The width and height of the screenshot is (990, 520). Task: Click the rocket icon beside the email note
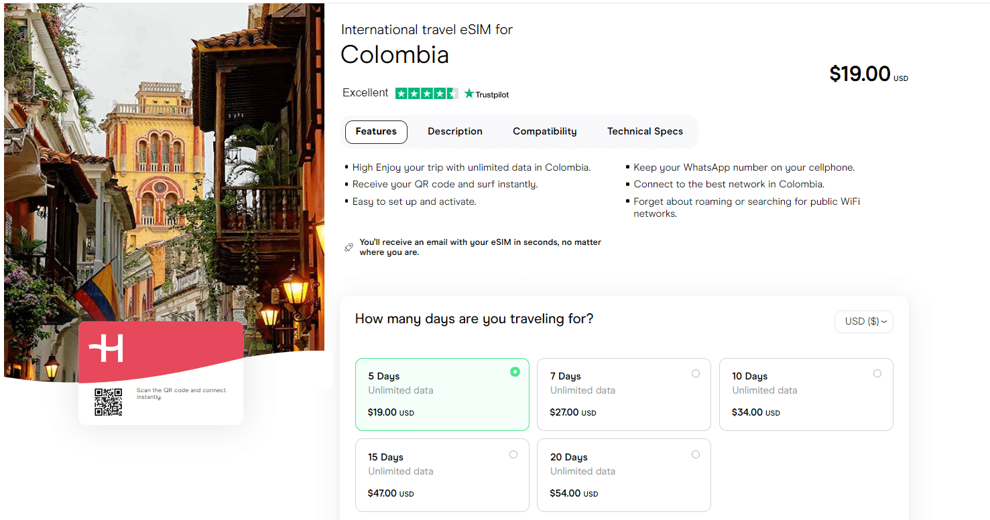coord(349,246)
